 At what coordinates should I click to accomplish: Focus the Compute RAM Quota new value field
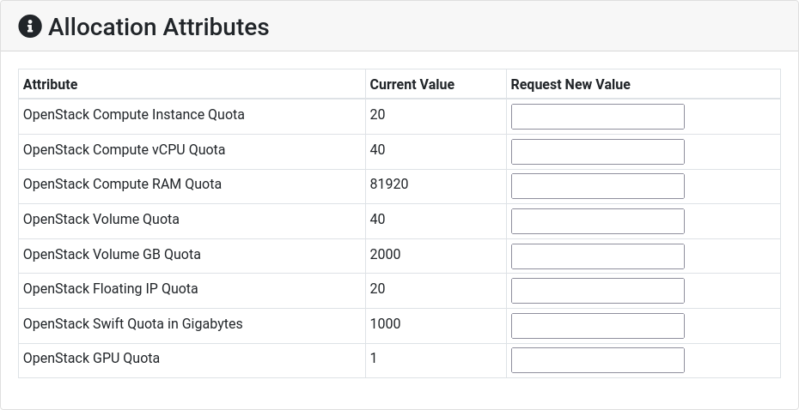[598, 186]
